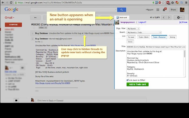This screenshot has height=118, width=189.
Task: Select 'Doing' list
Action: click(x=172, y=37)
